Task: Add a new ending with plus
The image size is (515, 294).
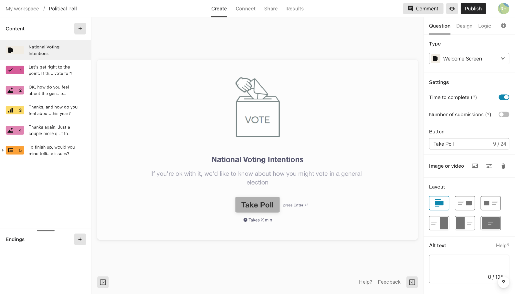Action: click(x=80, y=239)
